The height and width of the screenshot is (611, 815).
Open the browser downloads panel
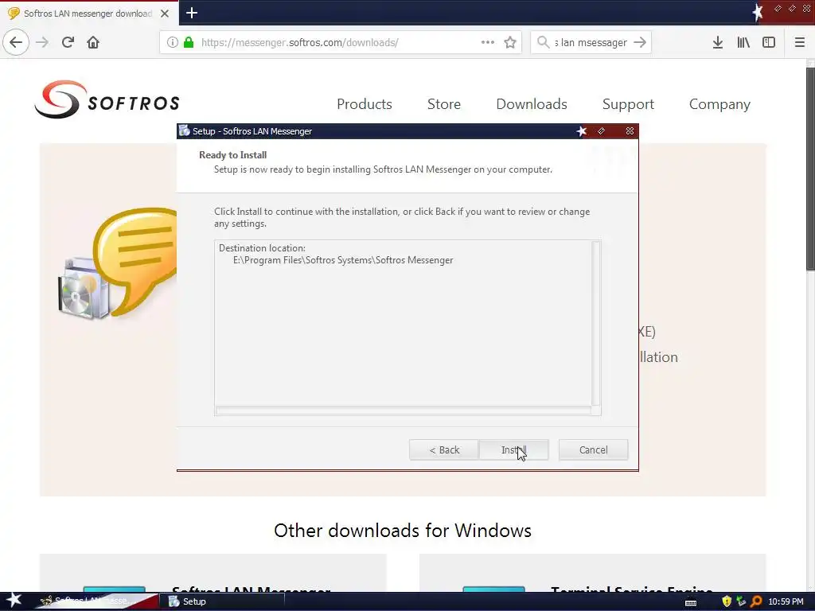(x=718, y=42)
